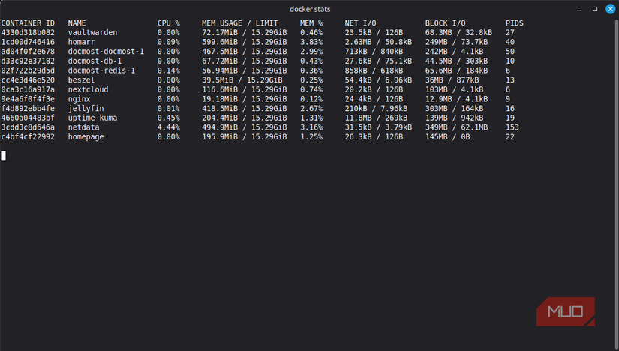Select the docmost-db-1 container name
The height and width of the screenshot is (351, 619).
click(95, 61)
